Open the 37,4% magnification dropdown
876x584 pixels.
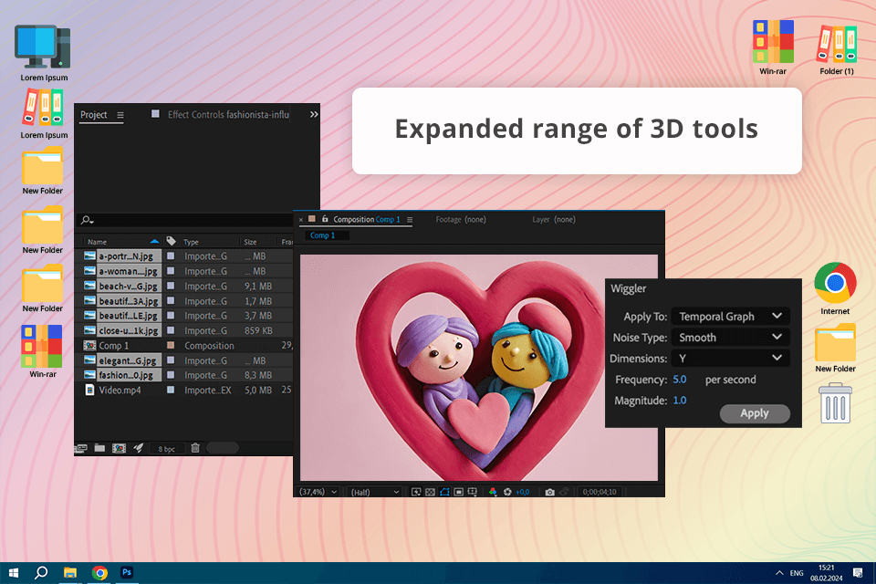click(x=318, y=492)
